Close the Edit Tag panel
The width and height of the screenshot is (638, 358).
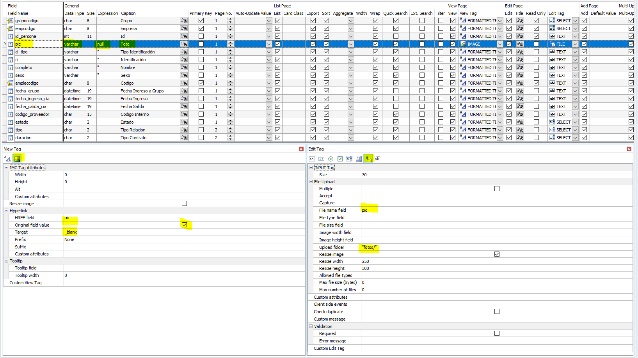[629, 149]
